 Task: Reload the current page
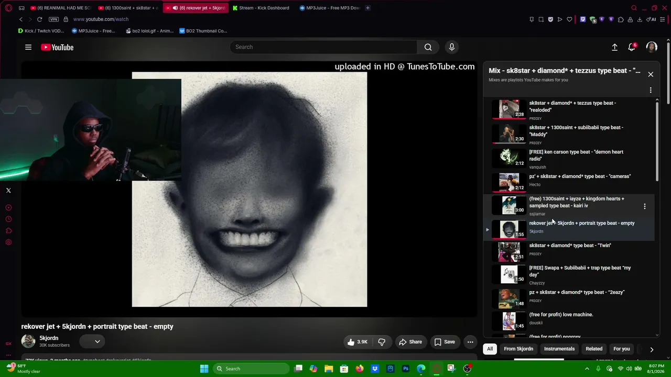[x=39, y=19]
